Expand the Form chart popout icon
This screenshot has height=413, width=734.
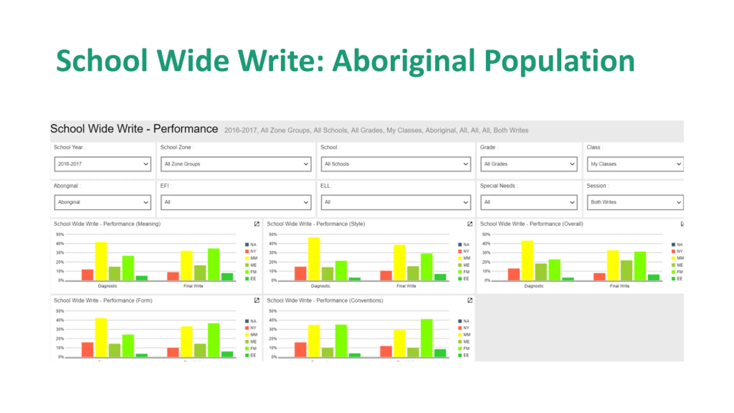coord(257,300)
